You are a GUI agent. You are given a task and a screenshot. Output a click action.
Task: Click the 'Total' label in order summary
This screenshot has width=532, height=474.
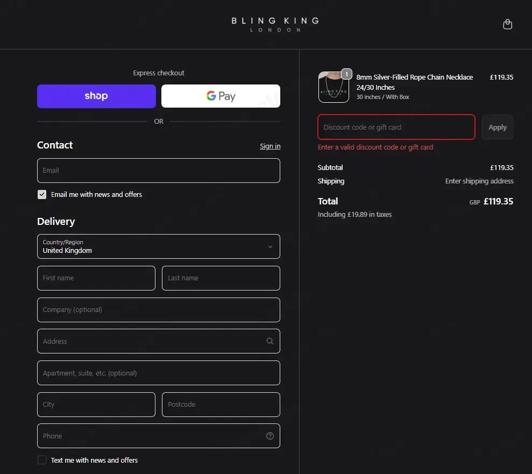tap(328, 201)
